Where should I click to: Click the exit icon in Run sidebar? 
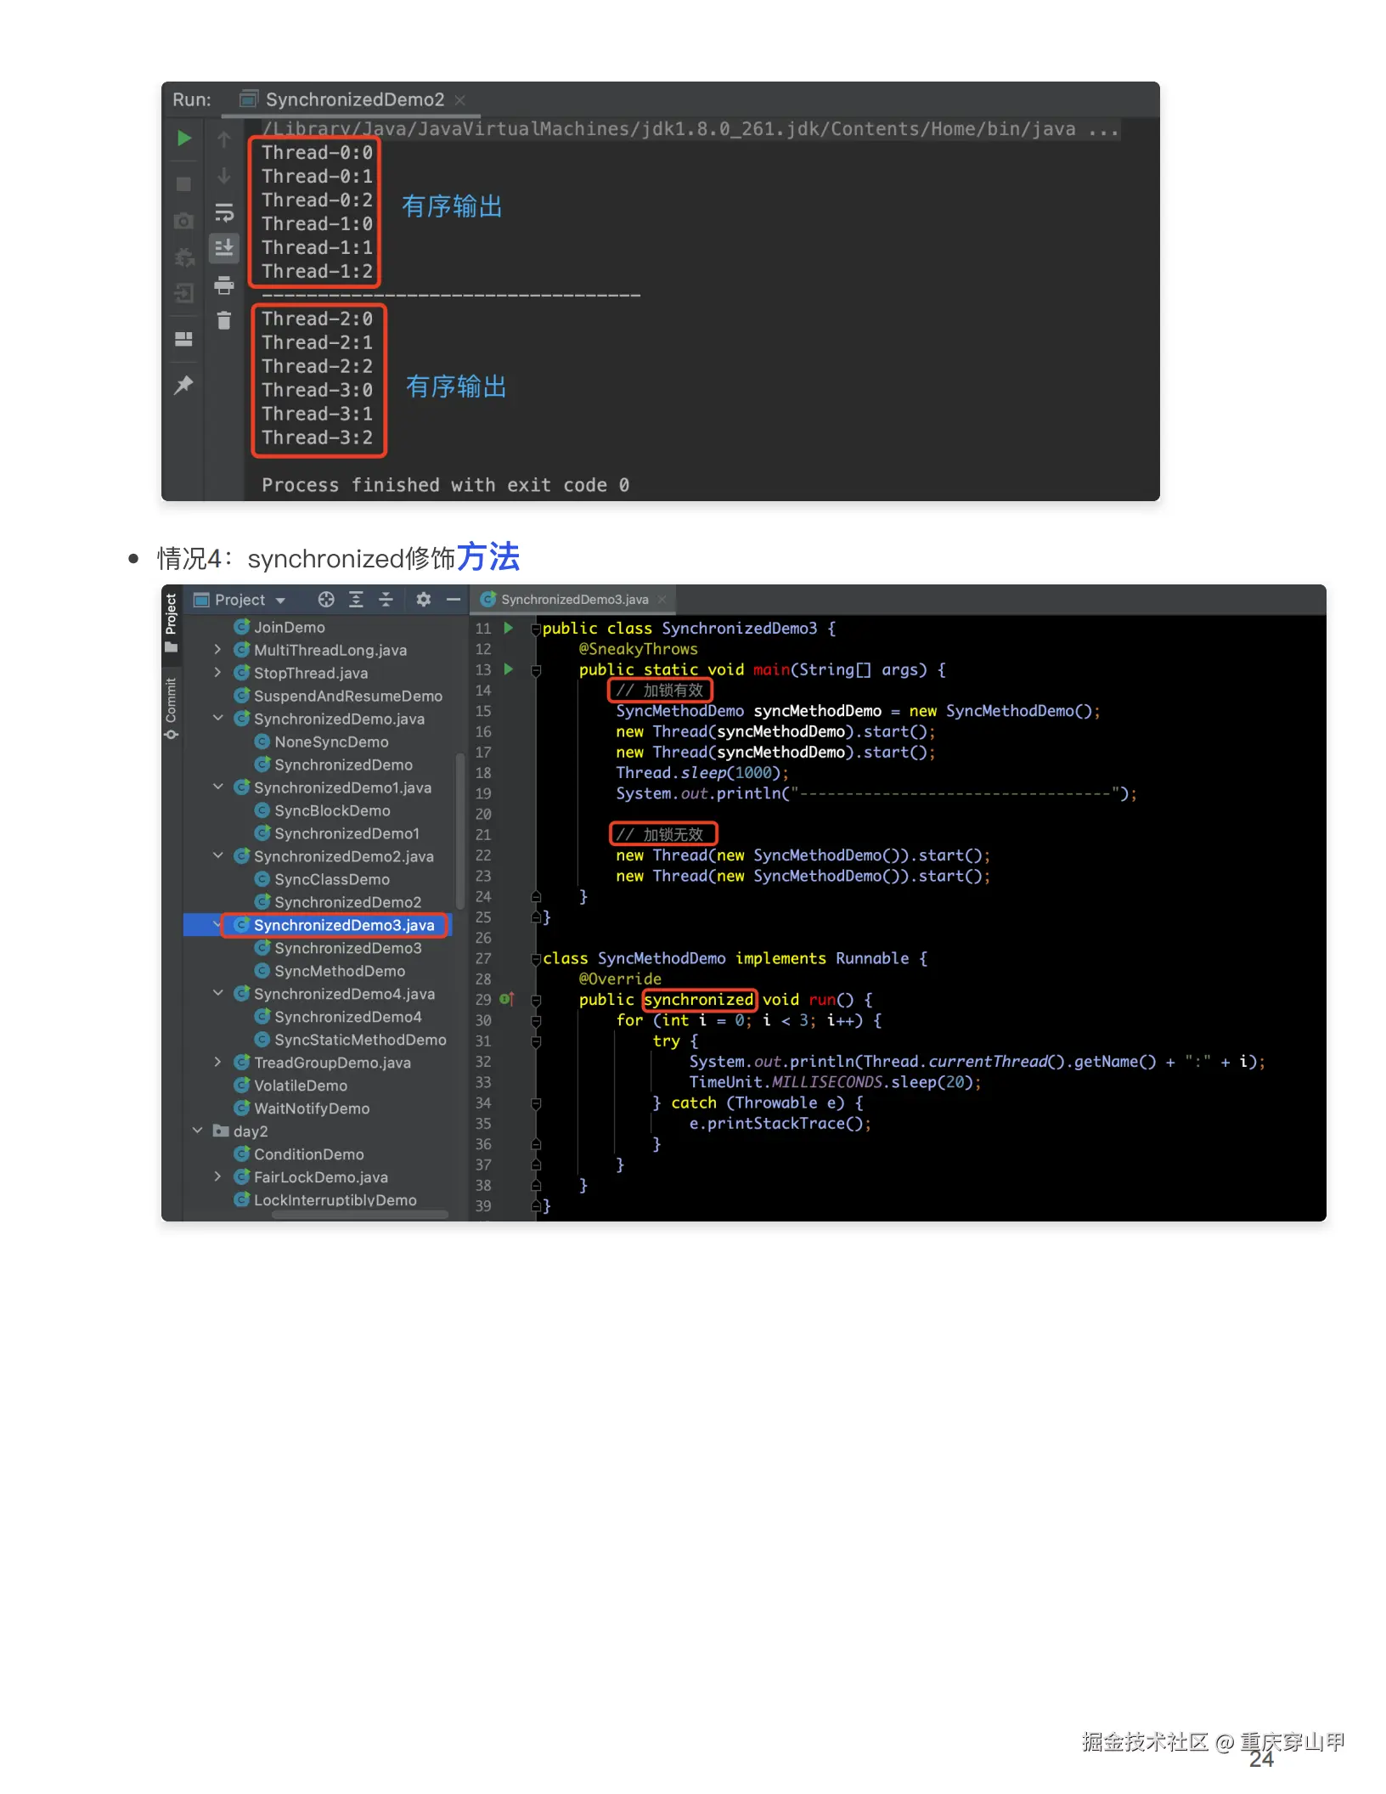click(183, 294)
